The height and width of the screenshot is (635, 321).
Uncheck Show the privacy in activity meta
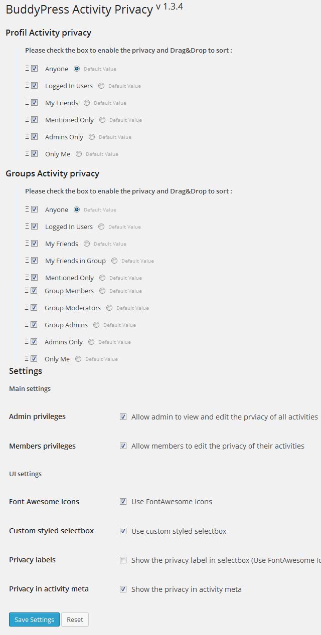tap(123, 589)
